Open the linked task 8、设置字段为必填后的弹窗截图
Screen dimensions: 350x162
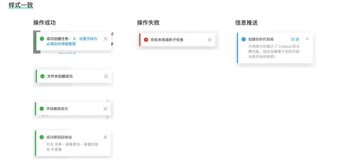(72, 41)
